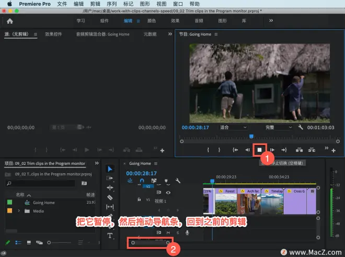Open the 序列 menu in the menu bar
The width and height of the screenshot is (345, 257).
pos(112,4)
